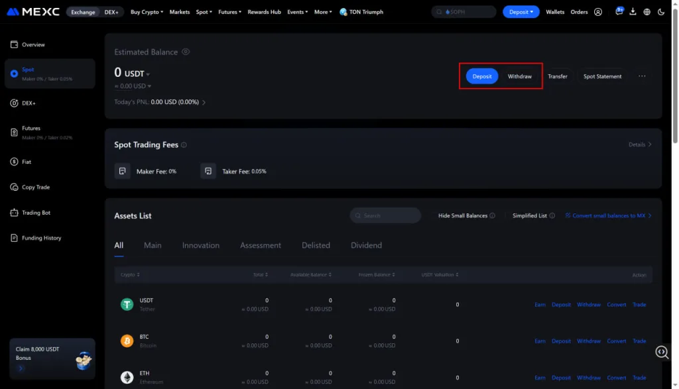The height and width of the screenshot is (389, 679).
Task: Open the Copy Trade sidebar icon
Action: click(15, 187)
